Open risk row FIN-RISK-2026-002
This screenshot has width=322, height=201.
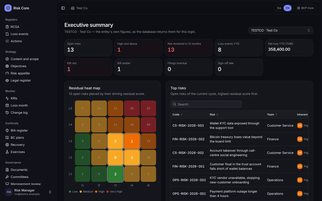(x=239, y=139)
